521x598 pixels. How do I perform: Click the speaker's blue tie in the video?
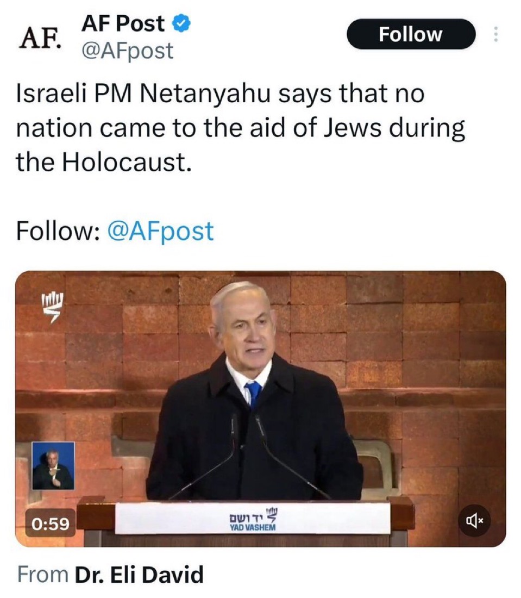254,395
